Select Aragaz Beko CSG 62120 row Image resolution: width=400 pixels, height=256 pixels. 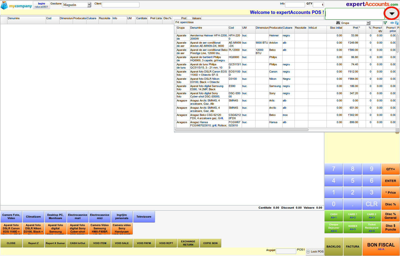point(285,116)
